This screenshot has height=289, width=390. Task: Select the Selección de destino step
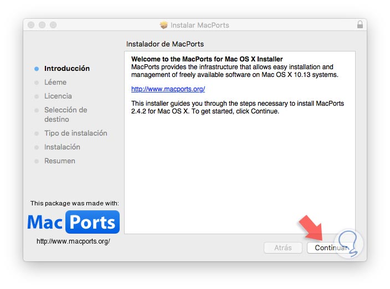(66, 115)
